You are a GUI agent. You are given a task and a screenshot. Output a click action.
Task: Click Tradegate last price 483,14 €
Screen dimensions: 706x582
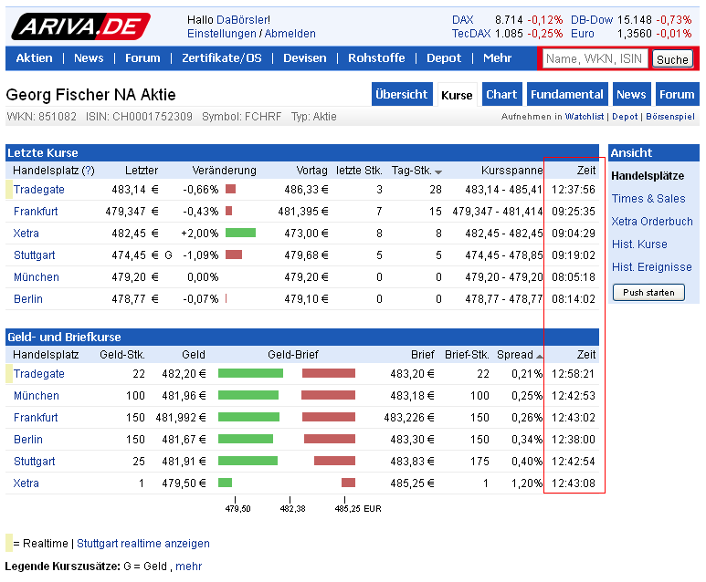click(x=135, y=190)
